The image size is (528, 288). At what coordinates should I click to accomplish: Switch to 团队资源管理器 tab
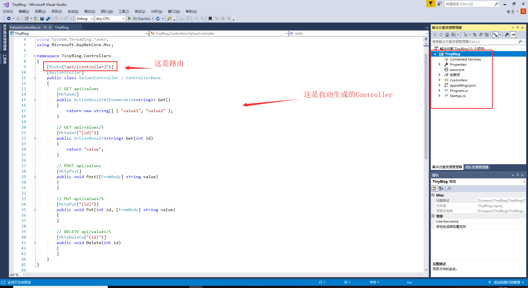[477, 167]
